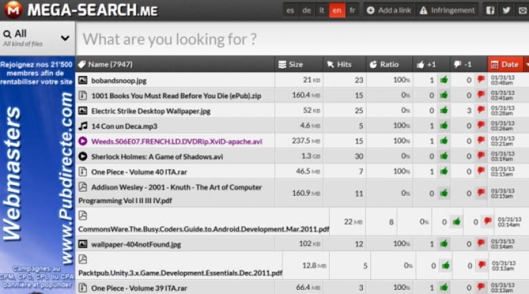
Task: Click 237.5 MB size of Weeds episode
Action: 306,141
